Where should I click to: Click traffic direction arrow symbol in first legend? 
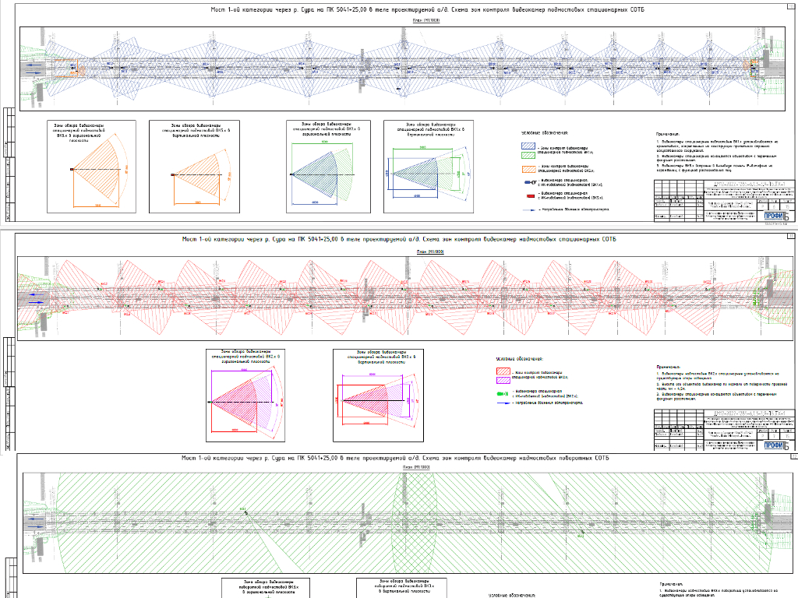[x=528, y=209]
